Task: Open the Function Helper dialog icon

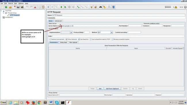Action: click(110, 7)
